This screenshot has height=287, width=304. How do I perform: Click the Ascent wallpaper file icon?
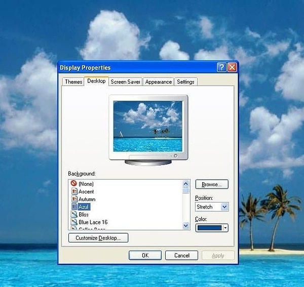tap(74, 191)
